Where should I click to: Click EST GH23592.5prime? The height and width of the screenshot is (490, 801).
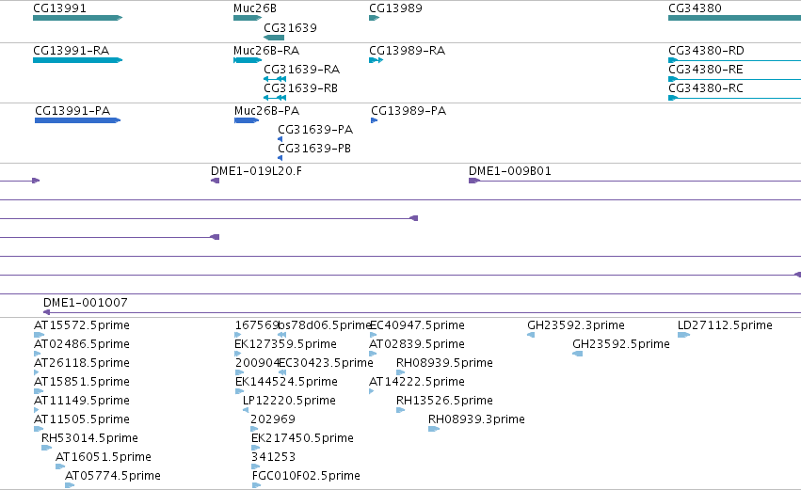(x=620, y=344)
